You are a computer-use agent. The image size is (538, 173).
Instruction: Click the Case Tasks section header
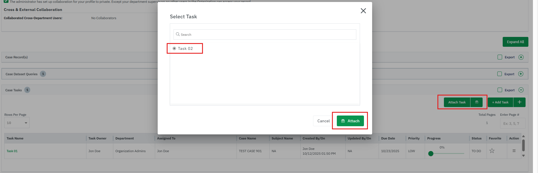pyautogui.click(x=14, y=90)
